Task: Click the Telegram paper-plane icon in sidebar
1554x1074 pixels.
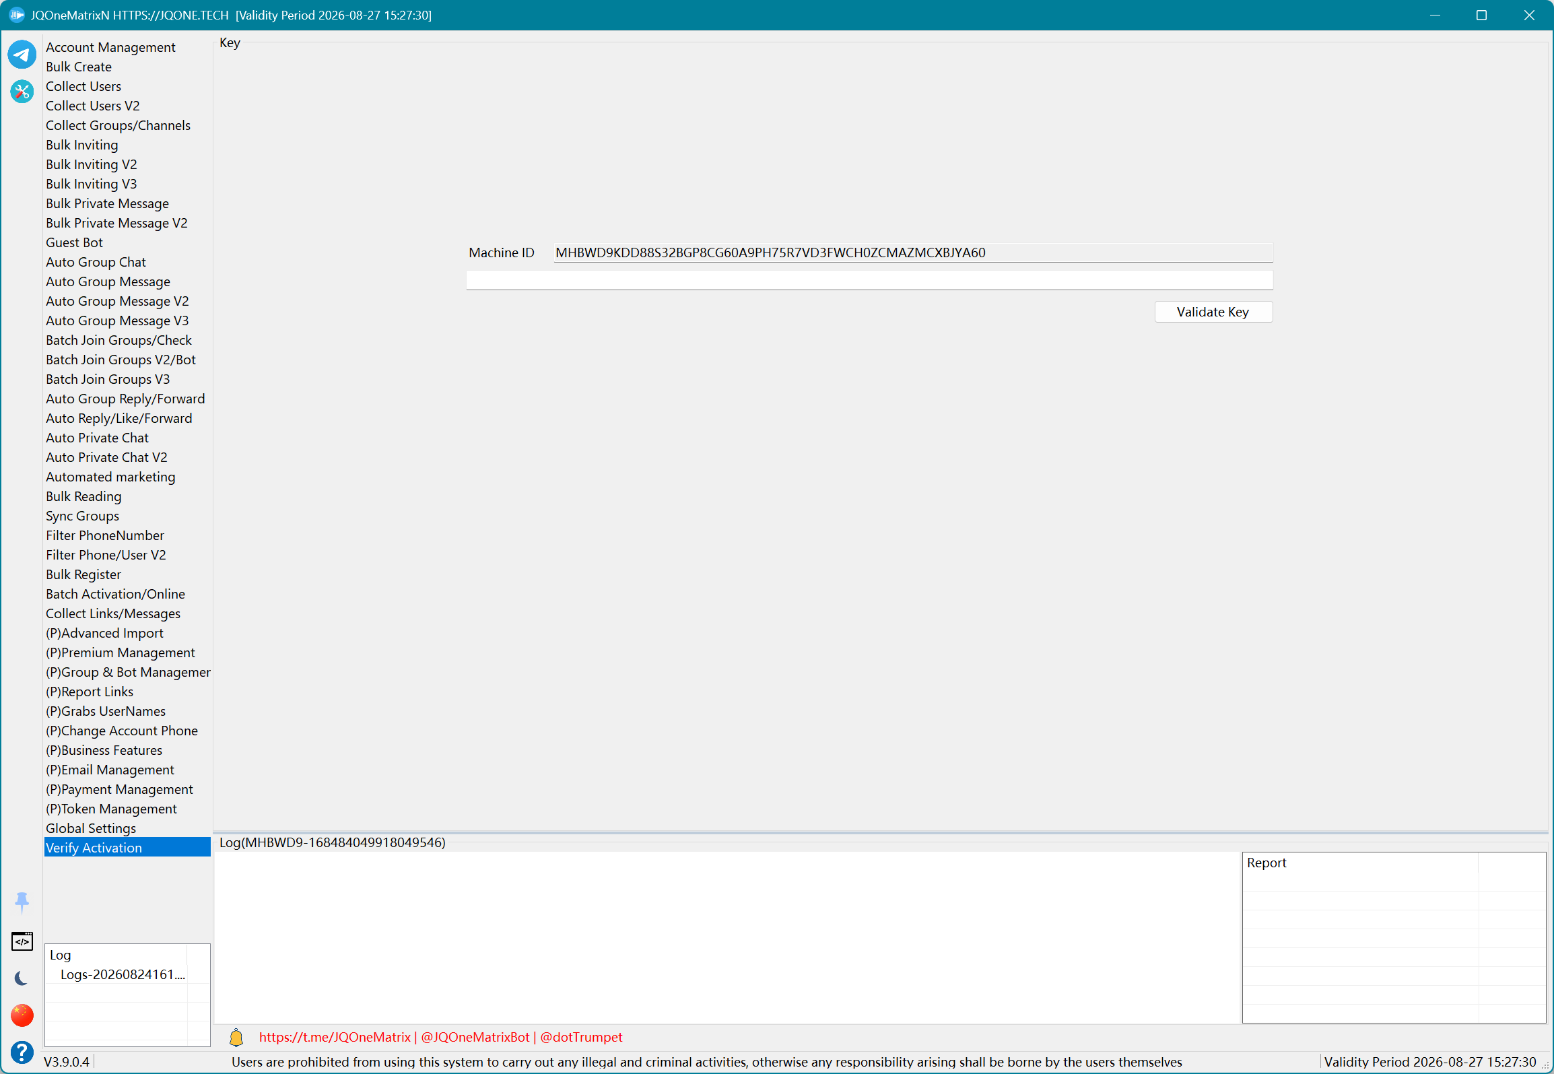Action: [22, 55]
